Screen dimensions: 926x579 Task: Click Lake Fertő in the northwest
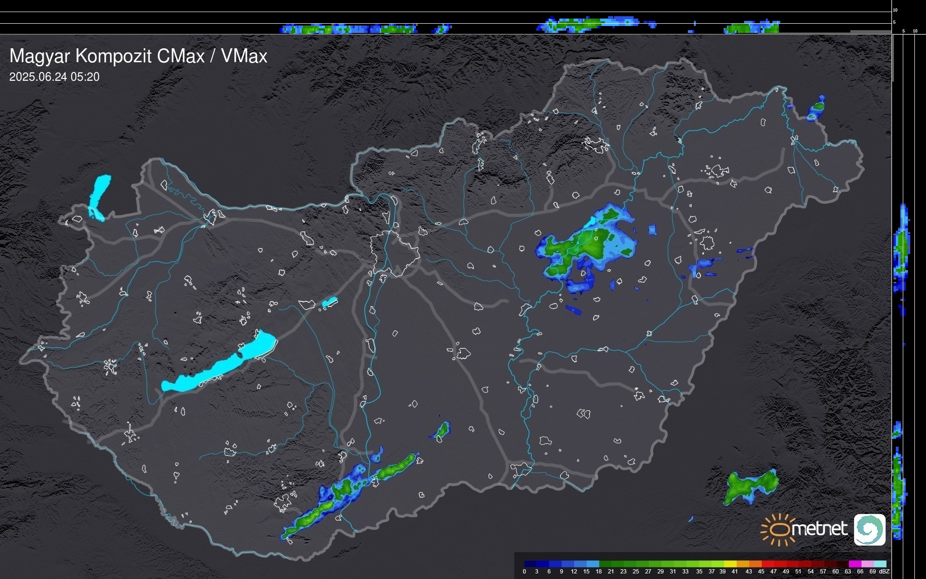(99, 195)
